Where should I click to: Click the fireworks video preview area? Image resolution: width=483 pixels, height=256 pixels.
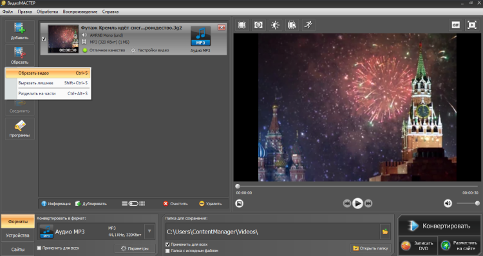click(x=357, y=107)
